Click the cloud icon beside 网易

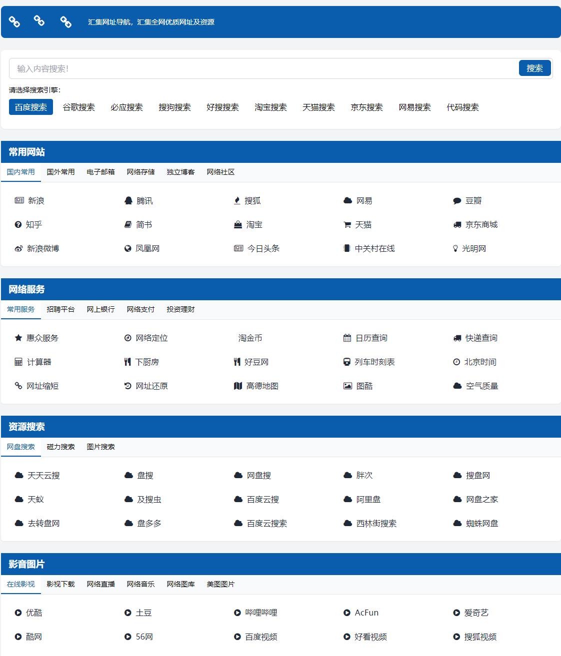347,200
